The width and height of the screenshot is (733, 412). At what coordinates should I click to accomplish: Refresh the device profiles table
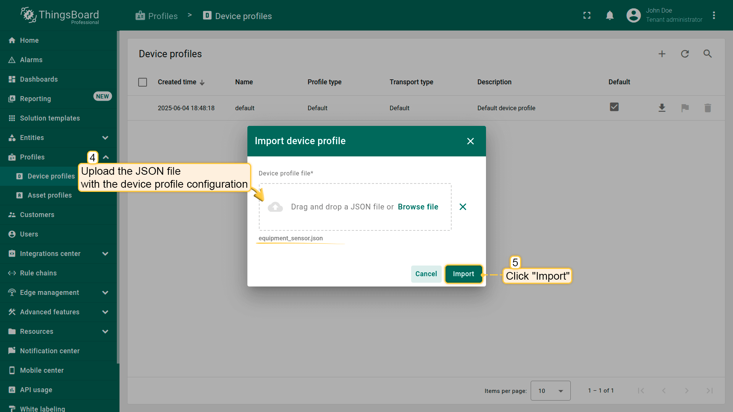point(685,54)
